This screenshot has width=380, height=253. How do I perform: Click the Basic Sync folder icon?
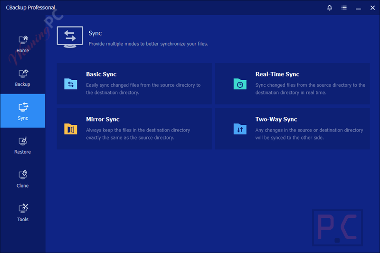[x=70, y=84]
